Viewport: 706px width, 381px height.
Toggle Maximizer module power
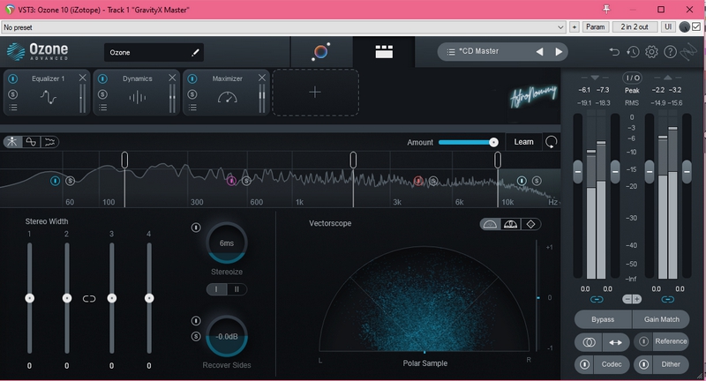192,78
